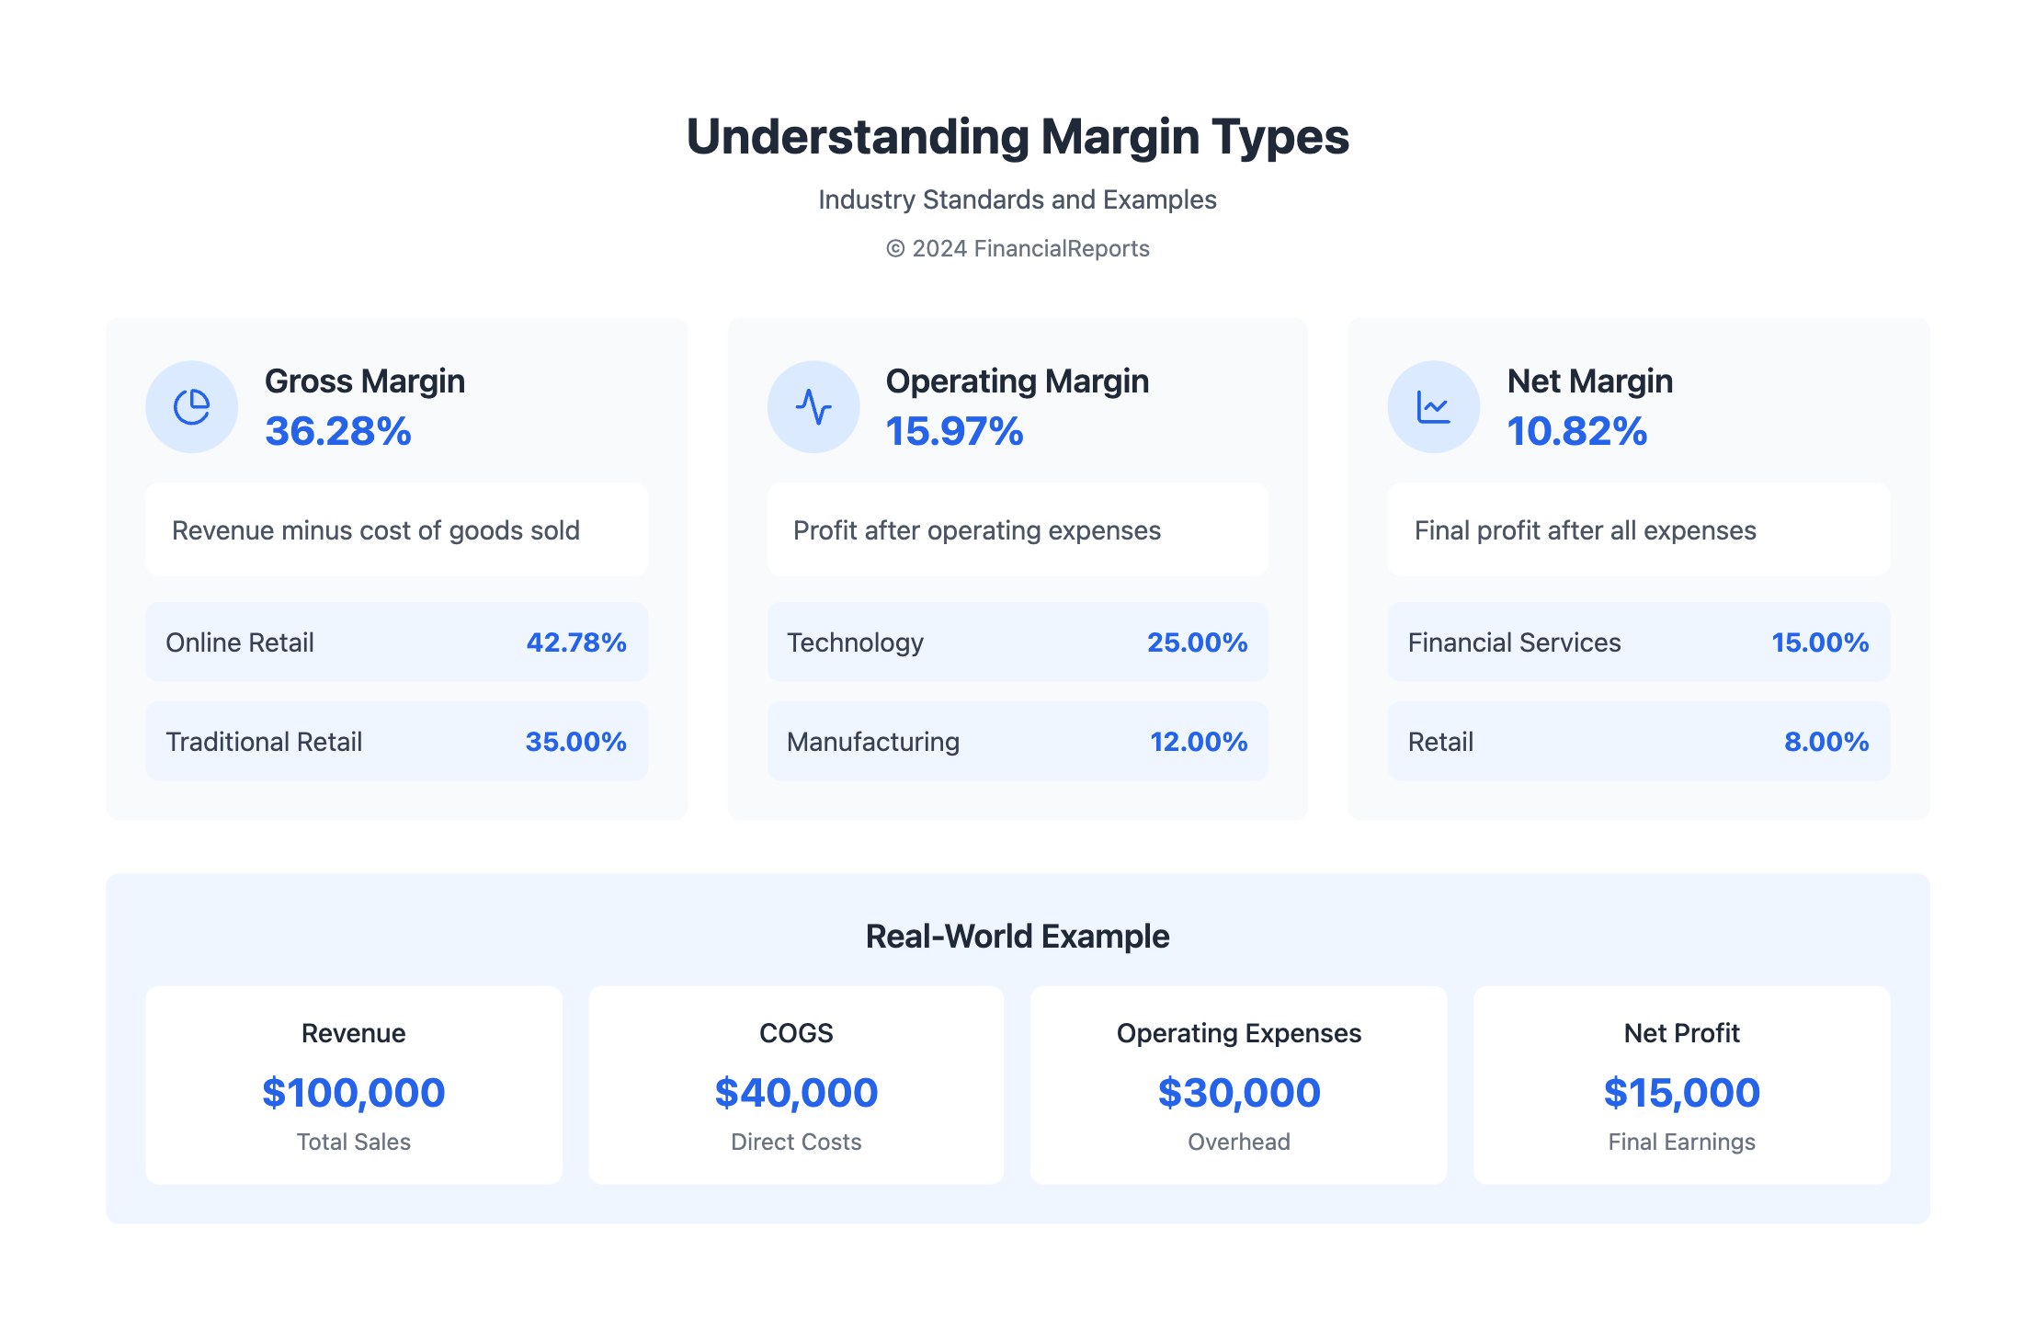
Task: Click the 'Final Earnings' caption
Action: click(x=1682, y=1142)
